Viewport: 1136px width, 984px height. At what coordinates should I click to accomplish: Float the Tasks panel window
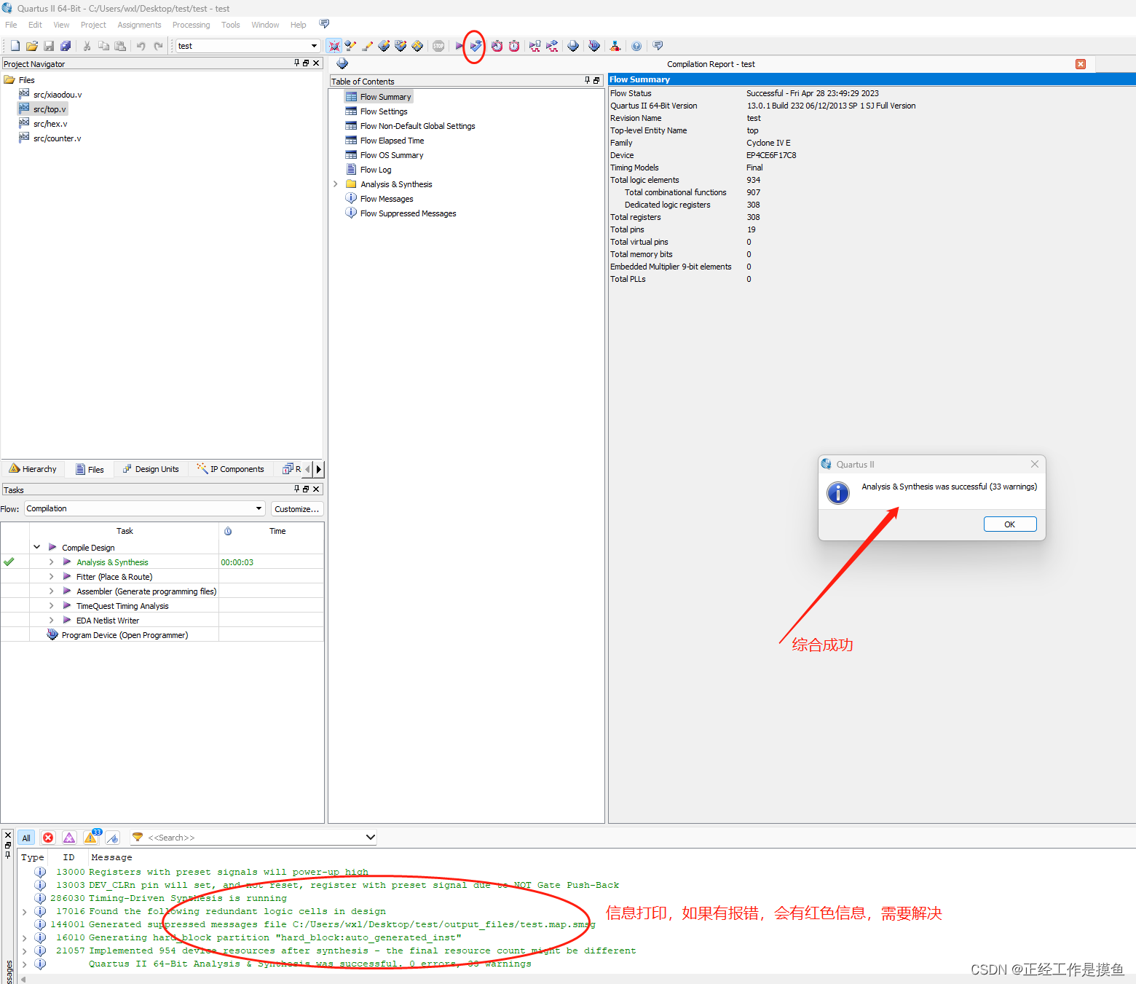(x=306, y=489)
